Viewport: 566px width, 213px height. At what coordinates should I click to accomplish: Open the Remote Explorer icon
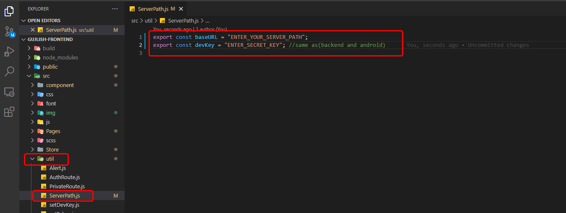point(9,92)
